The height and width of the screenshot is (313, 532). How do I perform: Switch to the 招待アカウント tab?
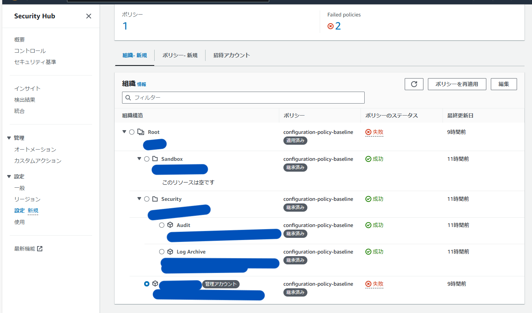click(232, 55)
